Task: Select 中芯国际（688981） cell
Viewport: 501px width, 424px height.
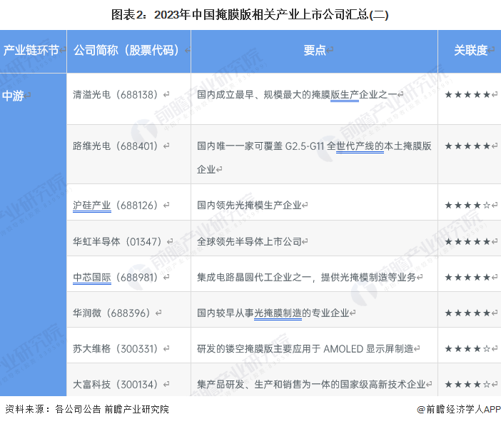Action: pos(128,274)
